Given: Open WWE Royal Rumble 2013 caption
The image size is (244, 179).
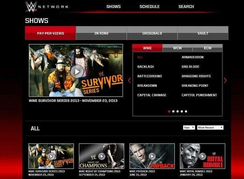Looking at the screenshot, I should click(x=196, y=173).
